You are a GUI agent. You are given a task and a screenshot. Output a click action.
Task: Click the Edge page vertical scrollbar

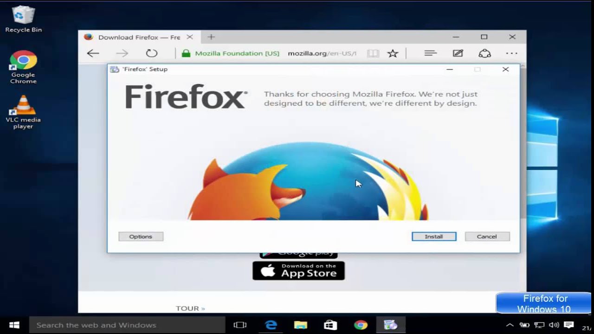(x=523, y=186)
